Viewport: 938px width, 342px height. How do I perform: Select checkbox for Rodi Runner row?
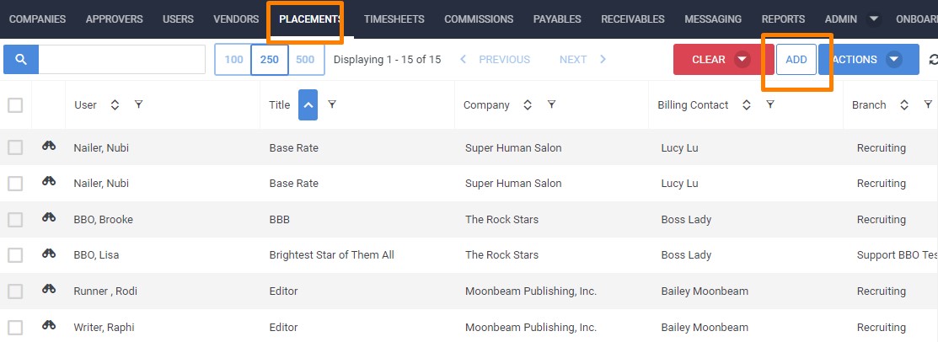(15, 291)
